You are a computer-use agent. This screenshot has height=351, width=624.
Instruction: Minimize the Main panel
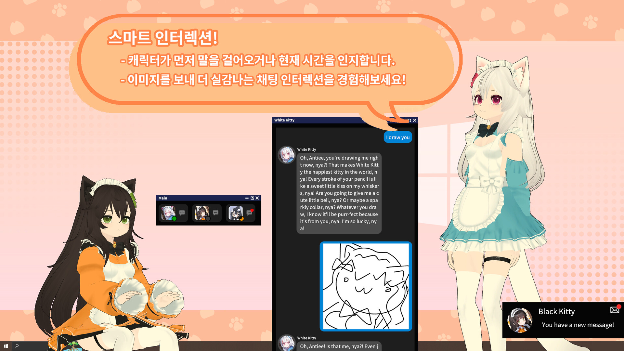[x=247, y=198]
